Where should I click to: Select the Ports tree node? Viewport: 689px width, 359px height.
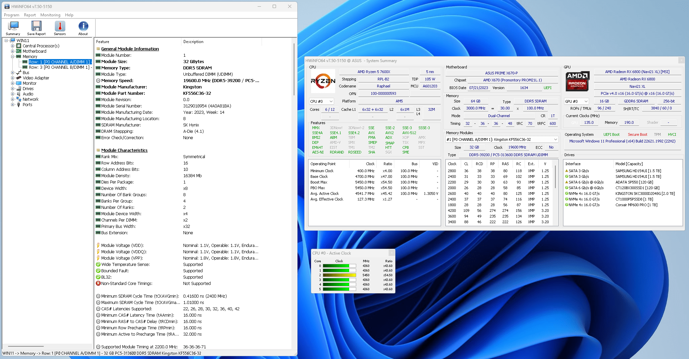click(27, 104)
